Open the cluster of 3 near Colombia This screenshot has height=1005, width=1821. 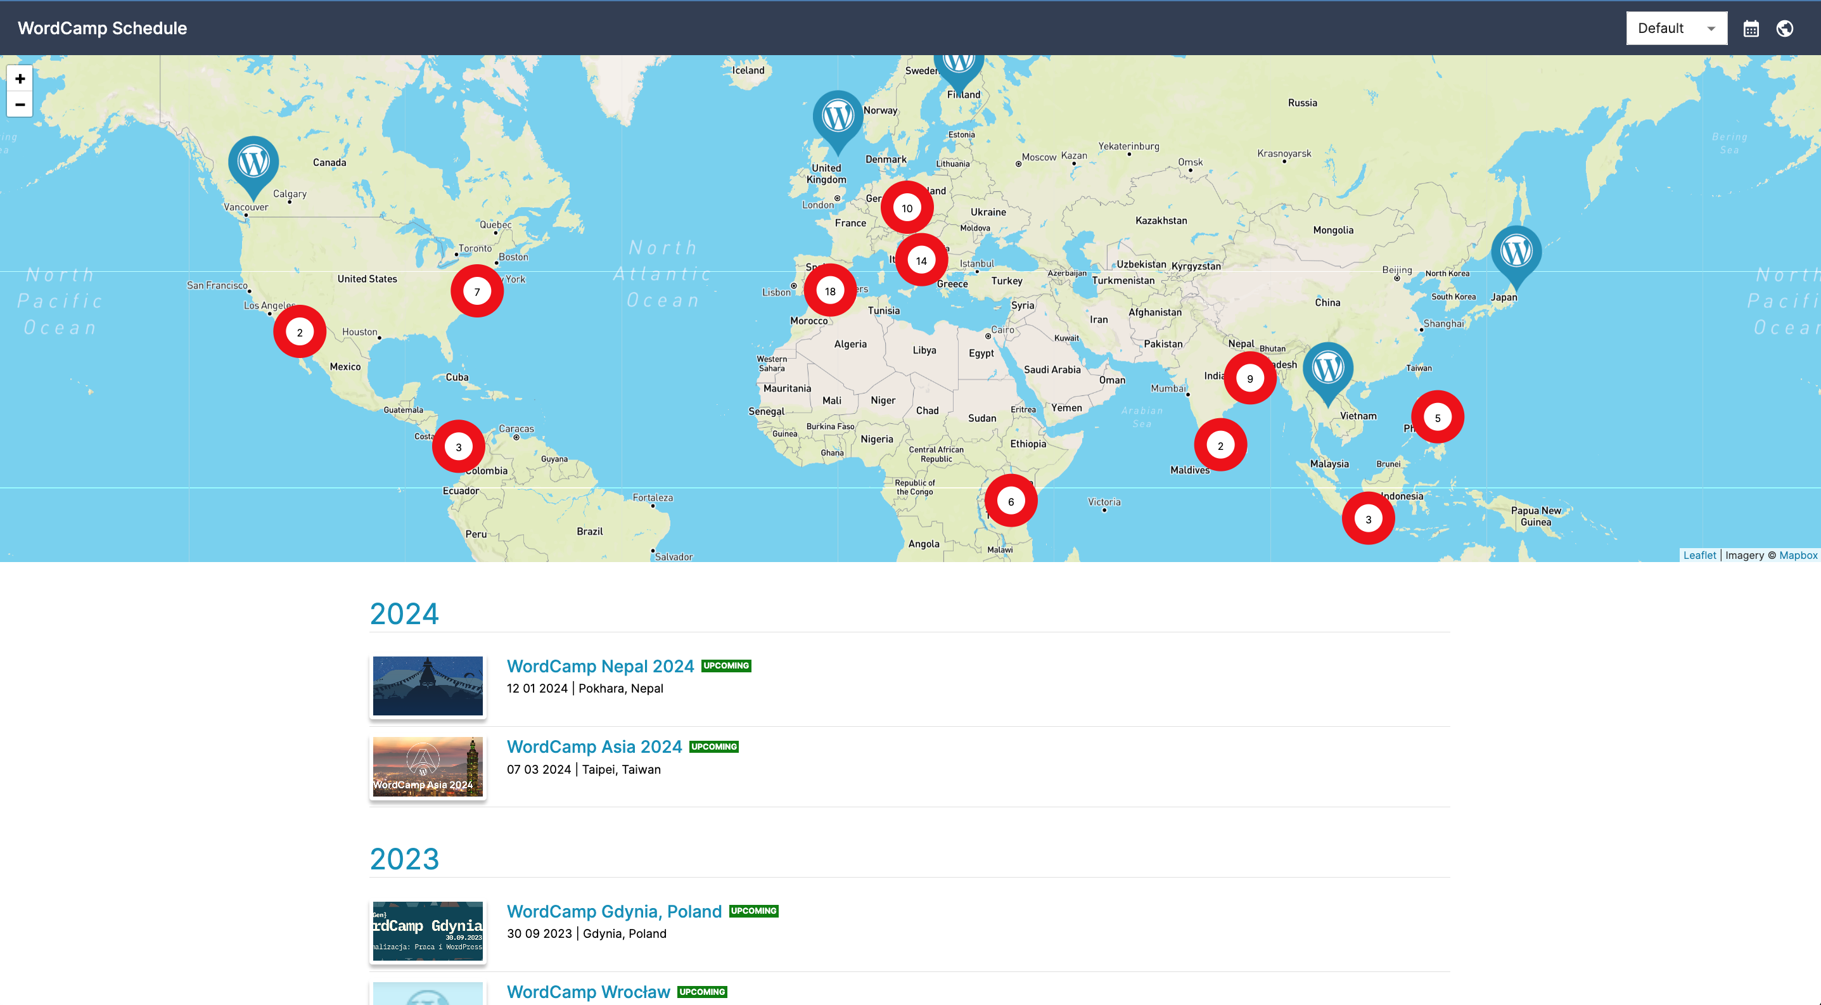[x=459, y=447]
